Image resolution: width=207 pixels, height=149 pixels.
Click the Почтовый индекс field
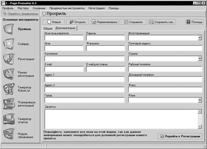point(165,48)
